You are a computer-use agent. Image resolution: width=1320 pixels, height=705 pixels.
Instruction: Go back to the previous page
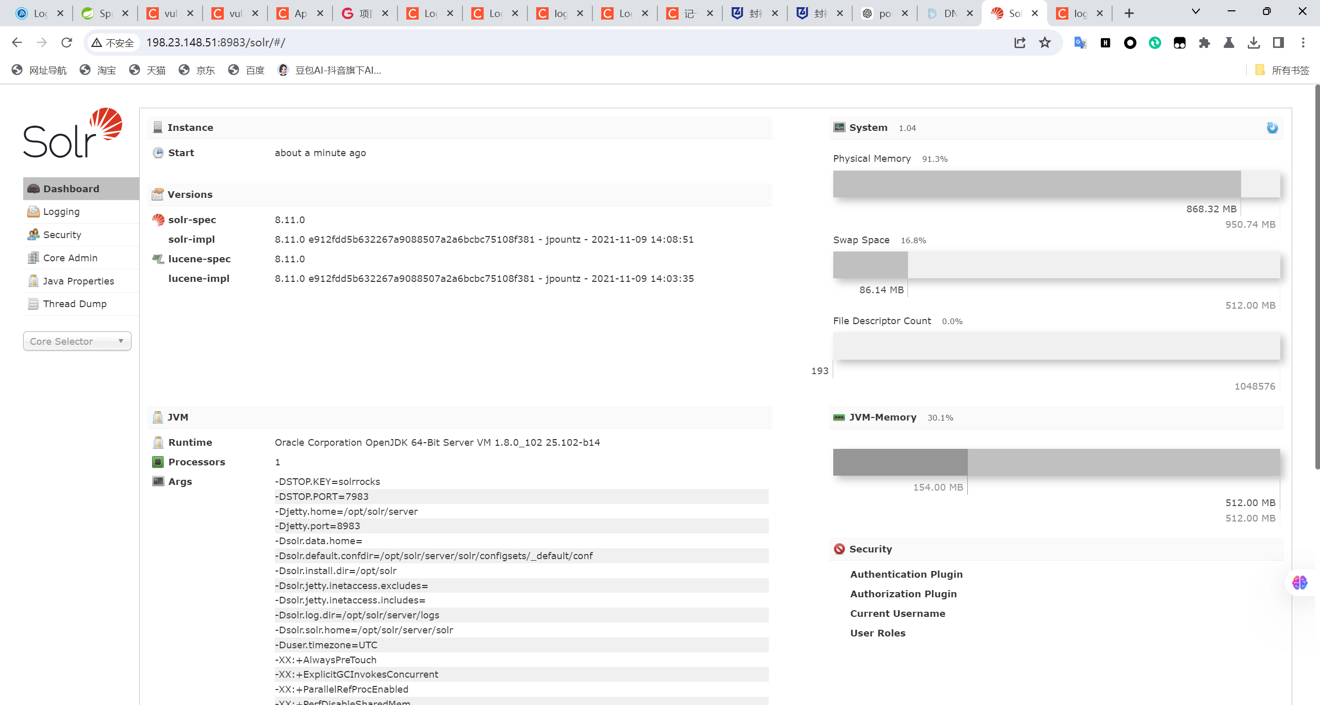tap(17, 42)
